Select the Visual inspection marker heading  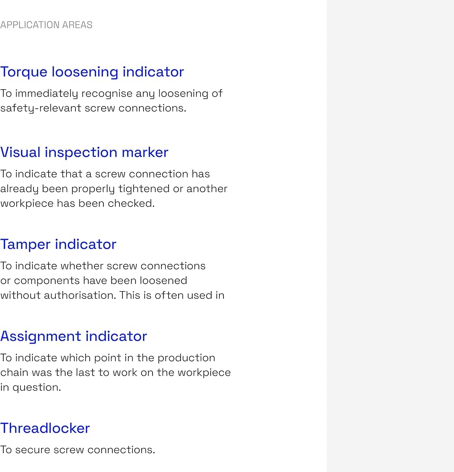click(84, 152)
